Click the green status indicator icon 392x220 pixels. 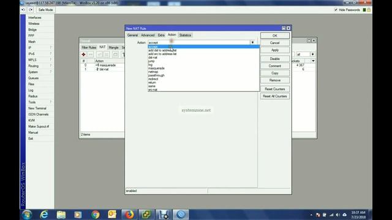[364, 10]
